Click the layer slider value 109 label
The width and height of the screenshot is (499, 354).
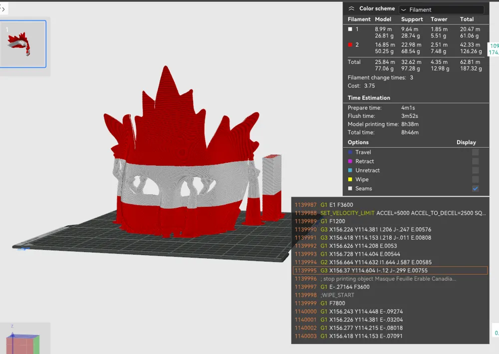click(x=494, y=46)
